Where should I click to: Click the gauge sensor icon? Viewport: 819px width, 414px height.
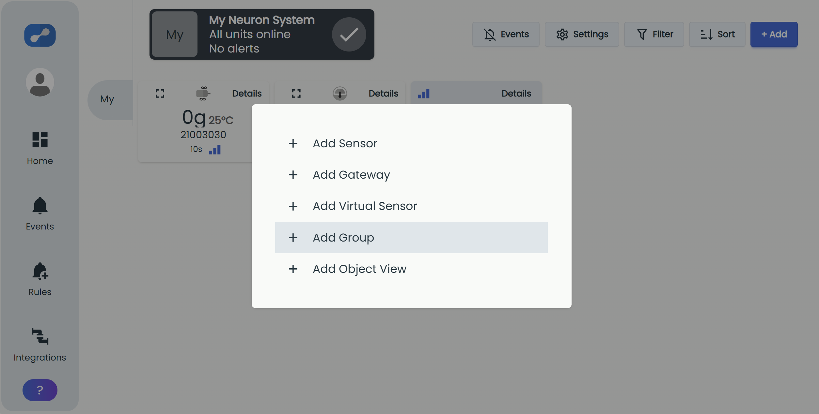340,94
